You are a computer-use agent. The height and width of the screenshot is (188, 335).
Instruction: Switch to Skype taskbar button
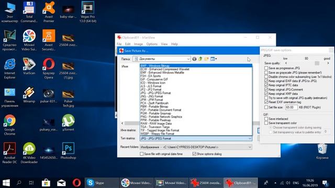click(102, 183)
